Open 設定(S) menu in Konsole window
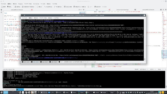Image resolution: width=167 pixels, height=94 pixels. [50, 18]
